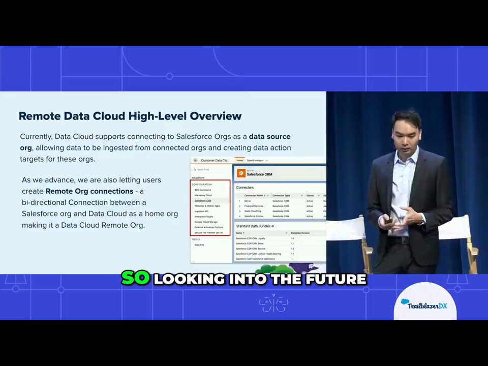This screenshot has width=488, height=366.
Task: Sort bundles by the Name column header
Action: [239, 233]
